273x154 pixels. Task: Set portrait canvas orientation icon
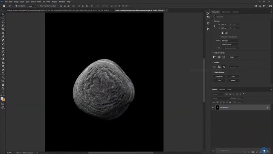tap(222, 33)
